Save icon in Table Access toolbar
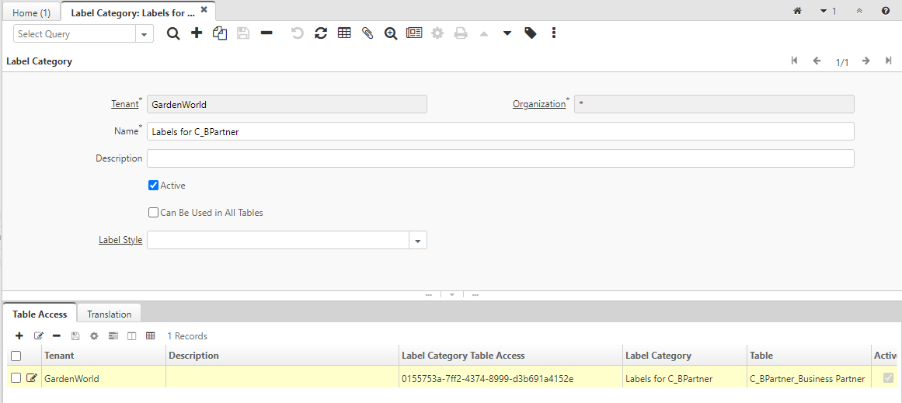Viewport: 902px width, 403px height. (x=75, y=335)
